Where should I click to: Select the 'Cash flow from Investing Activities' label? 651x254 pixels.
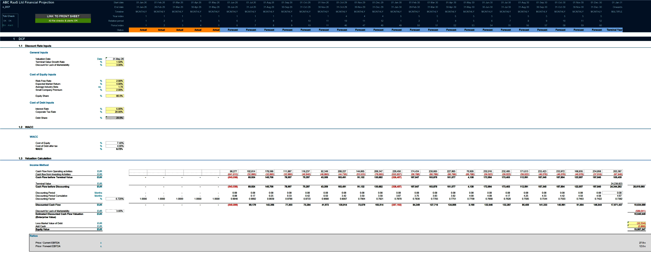[53, 174]
